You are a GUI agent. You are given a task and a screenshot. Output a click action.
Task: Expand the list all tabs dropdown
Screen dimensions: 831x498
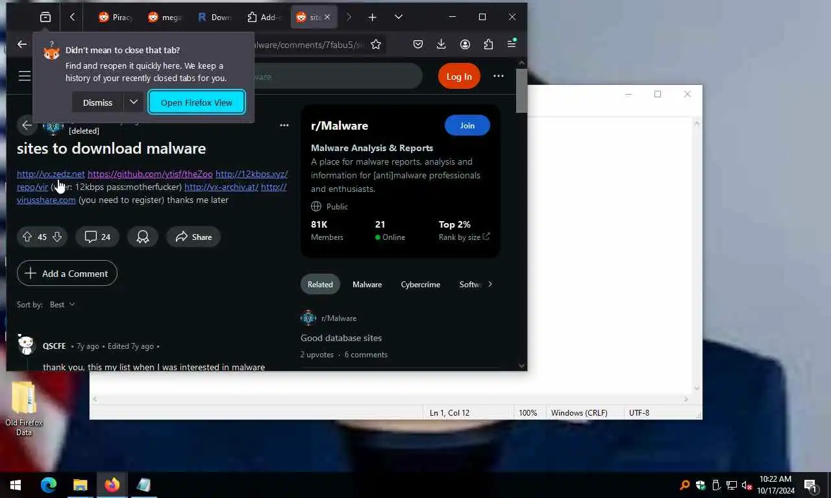[x=399, y=18]
